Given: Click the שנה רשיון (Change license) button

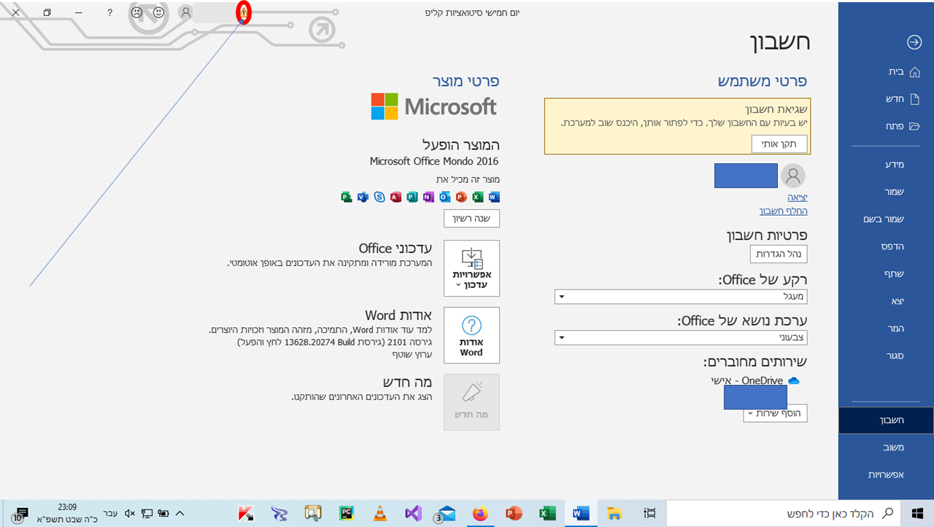Looking at the screenshot, I should coord(471,218).
